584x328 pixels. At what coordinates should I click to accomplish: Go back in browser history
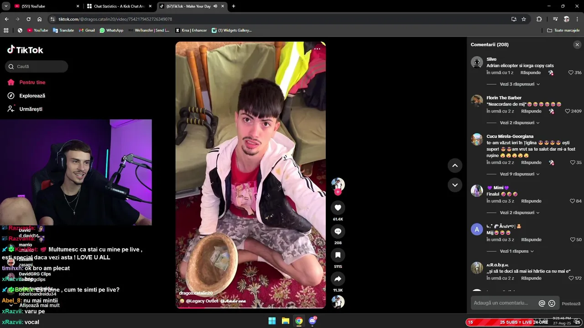(6, 19)
